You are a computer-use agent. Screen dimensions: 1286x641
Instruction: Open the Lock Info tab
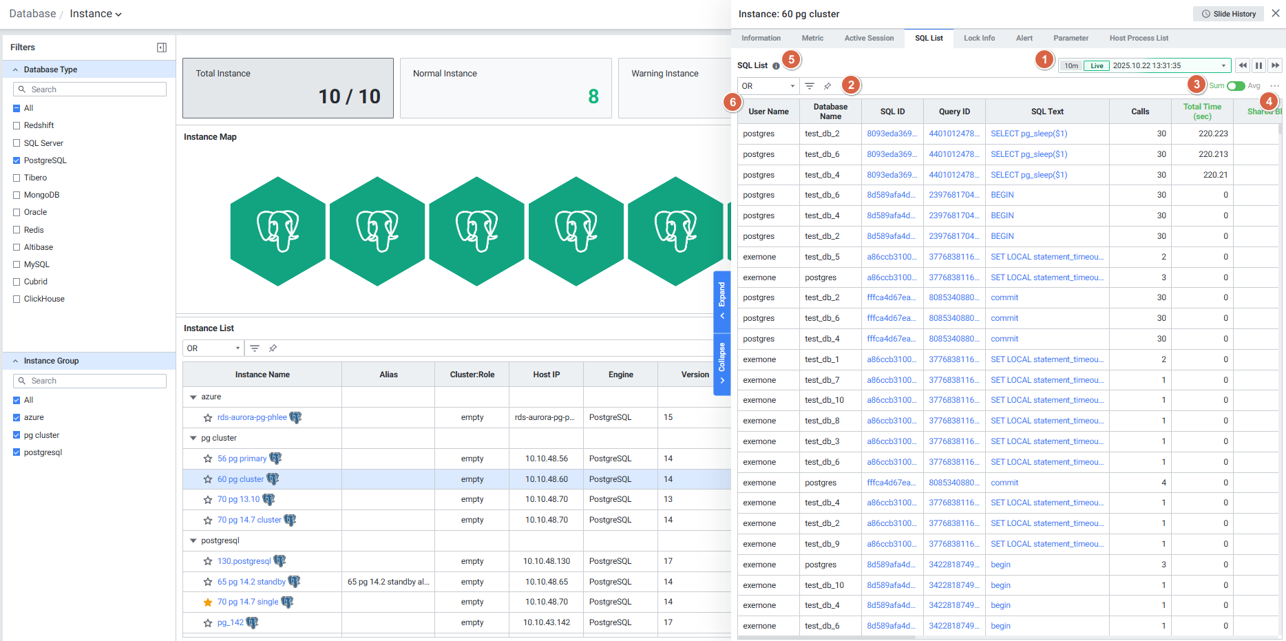point(979,39)
